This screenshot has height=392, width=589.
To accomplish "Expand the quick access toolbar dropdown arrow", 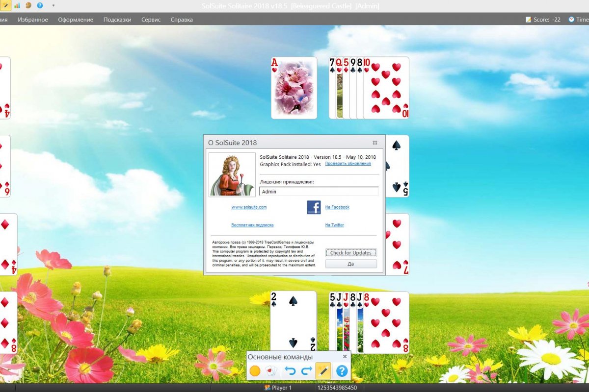I will pyautogui.click(x=53, y=5).
